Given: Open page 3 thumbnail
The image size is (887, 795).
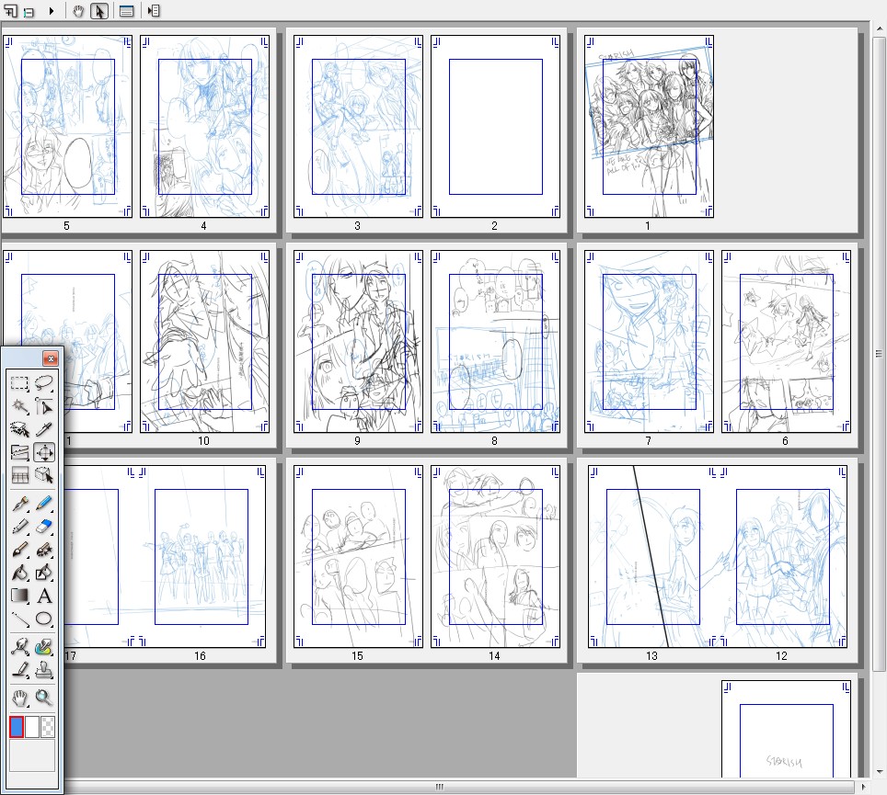Looking at the screenshot, I should point(358,127).
